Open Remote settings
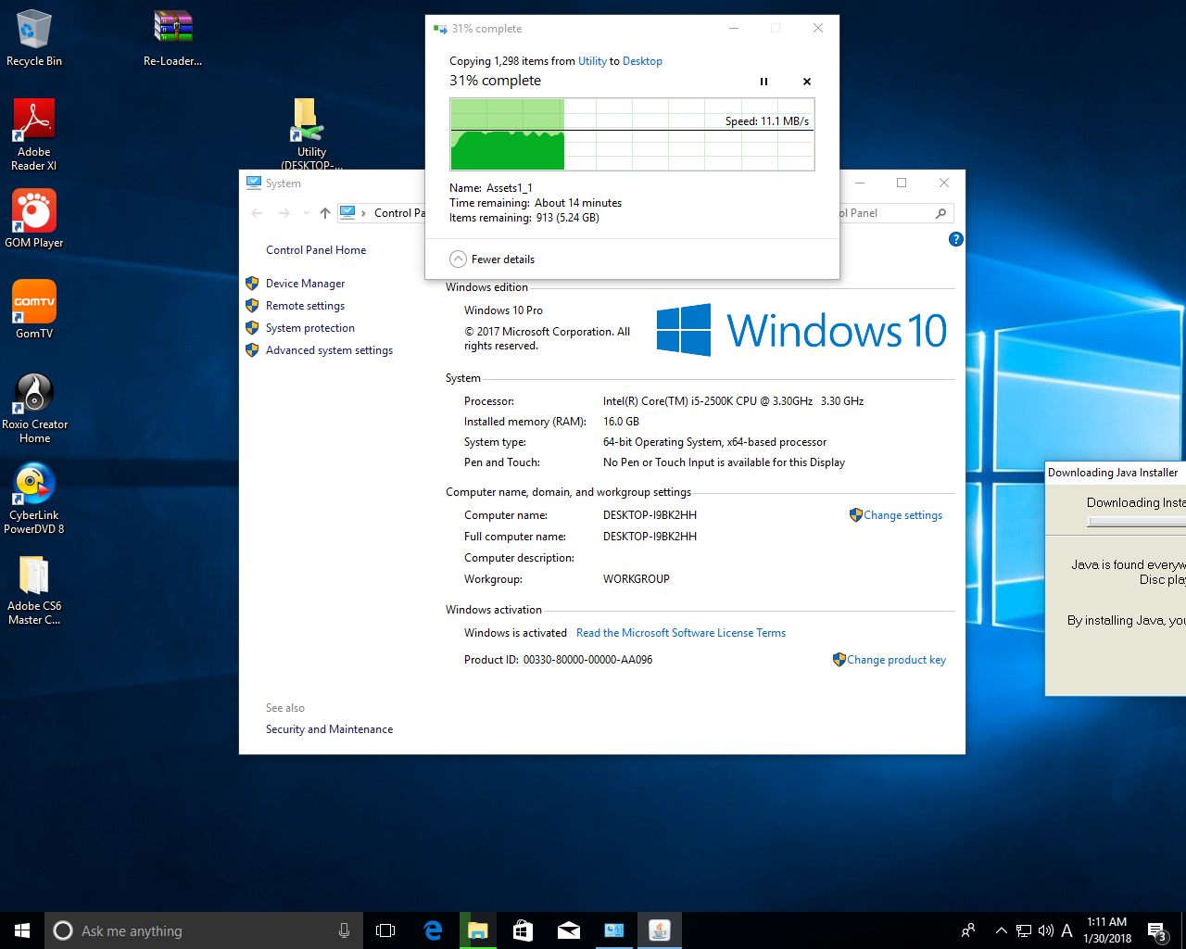The width and height of the screenshot is (1186, 949). click(x=305, y=306)
